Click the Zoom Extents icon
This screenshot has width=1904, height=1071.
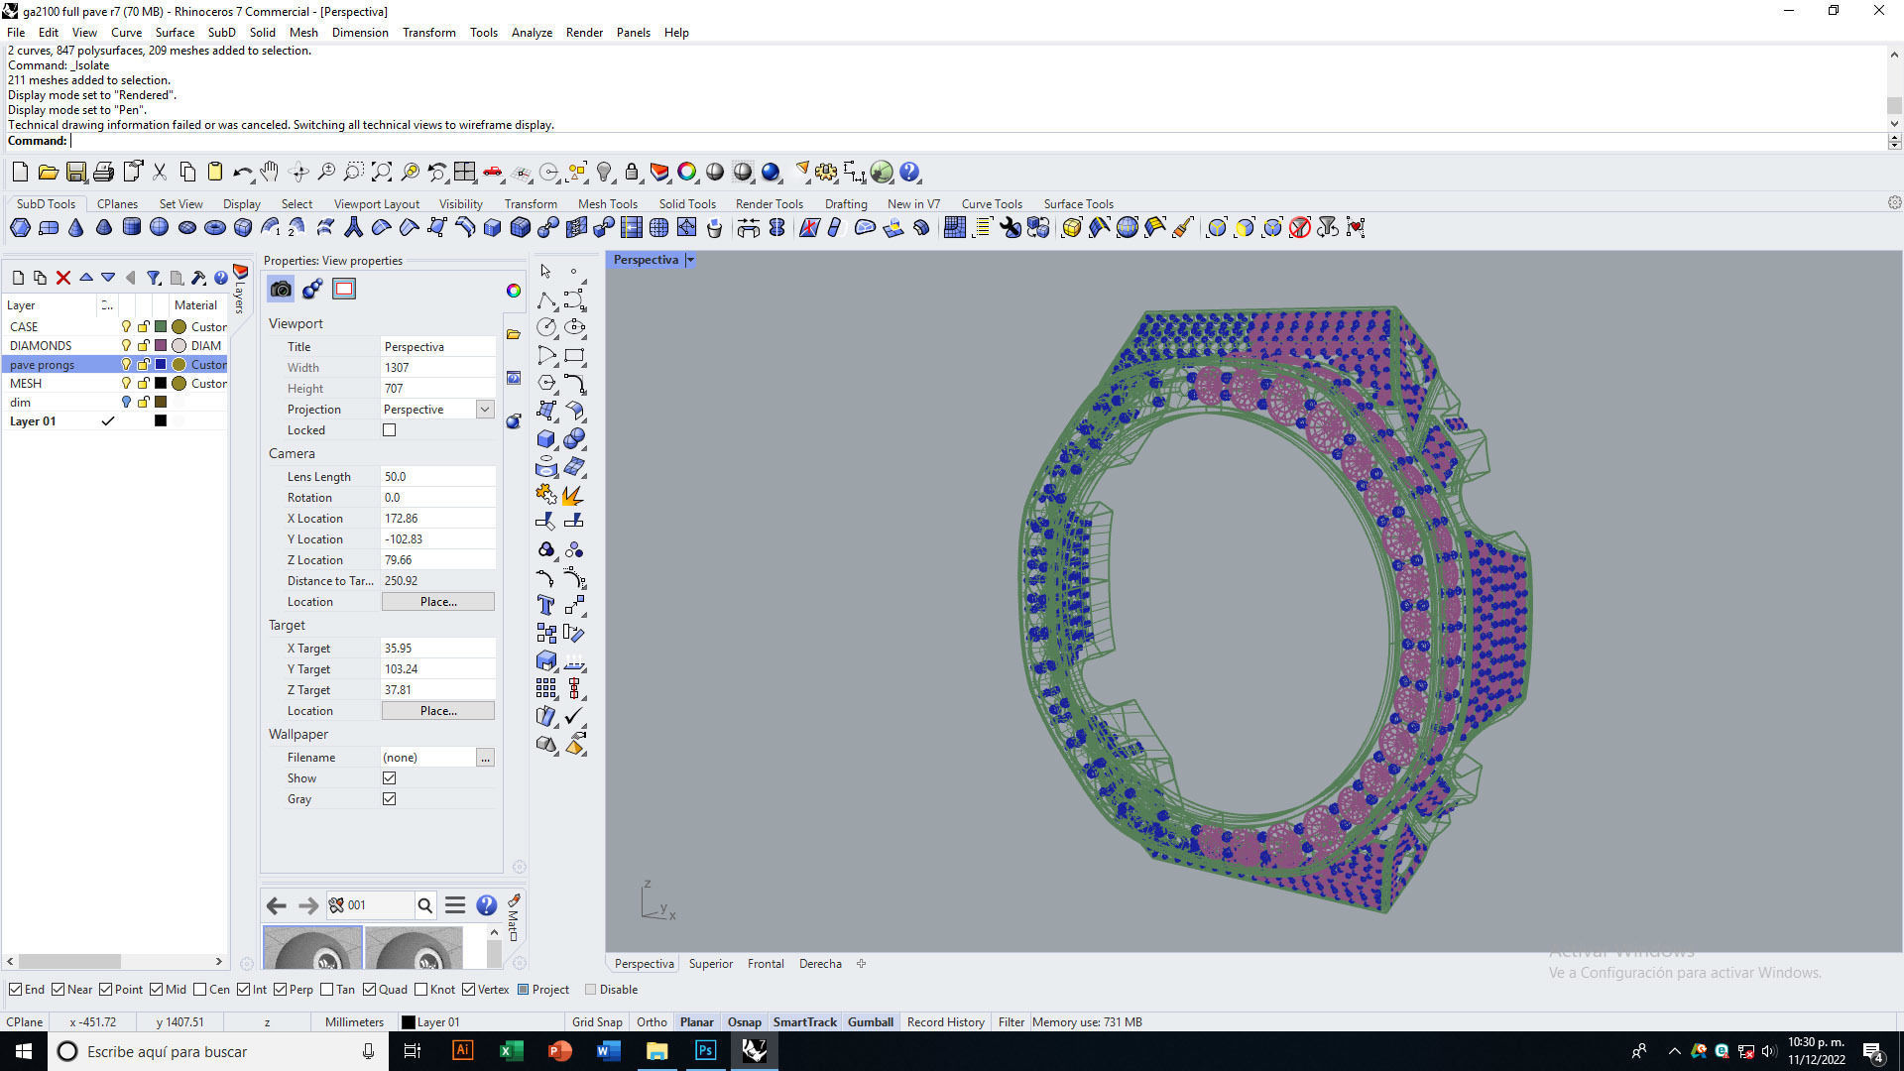[x=382, y=173]
